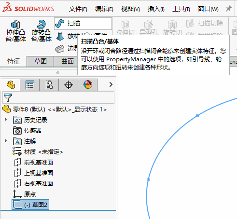Open the FeatureManager design tree tab
Viewport: 237px width, 219px height.
coord(11,85)
